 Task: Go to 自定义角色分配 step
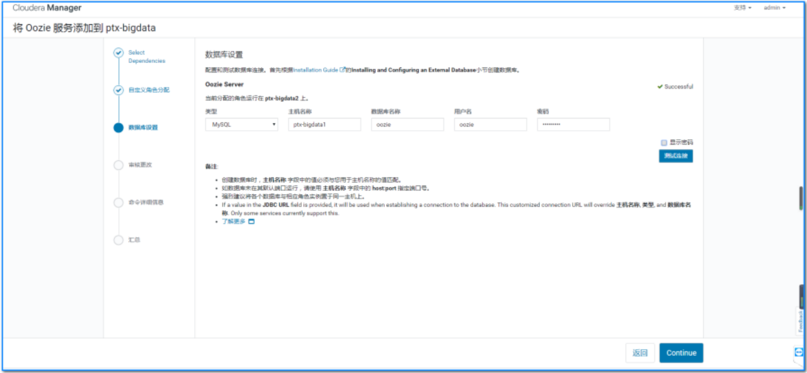coord(149,90)
